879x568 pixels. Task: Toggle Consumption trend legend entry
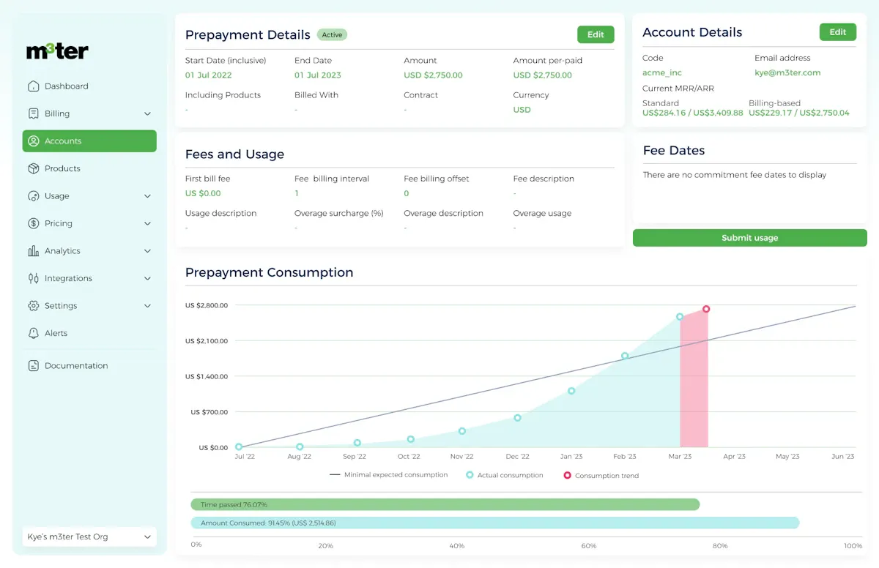(x=601, y=475)
